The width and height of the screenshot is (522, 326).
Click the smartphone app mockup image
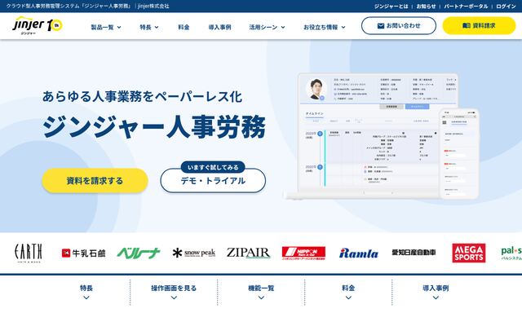click(460, 154)
